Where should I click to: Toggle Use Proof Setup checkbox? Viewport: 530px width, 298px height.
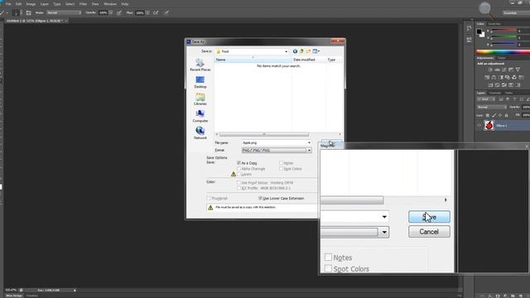click(x=239, y=182)
